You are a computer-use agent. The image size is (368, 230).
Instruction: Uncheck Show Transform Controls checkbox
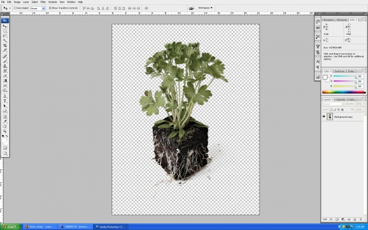point(50,8)
